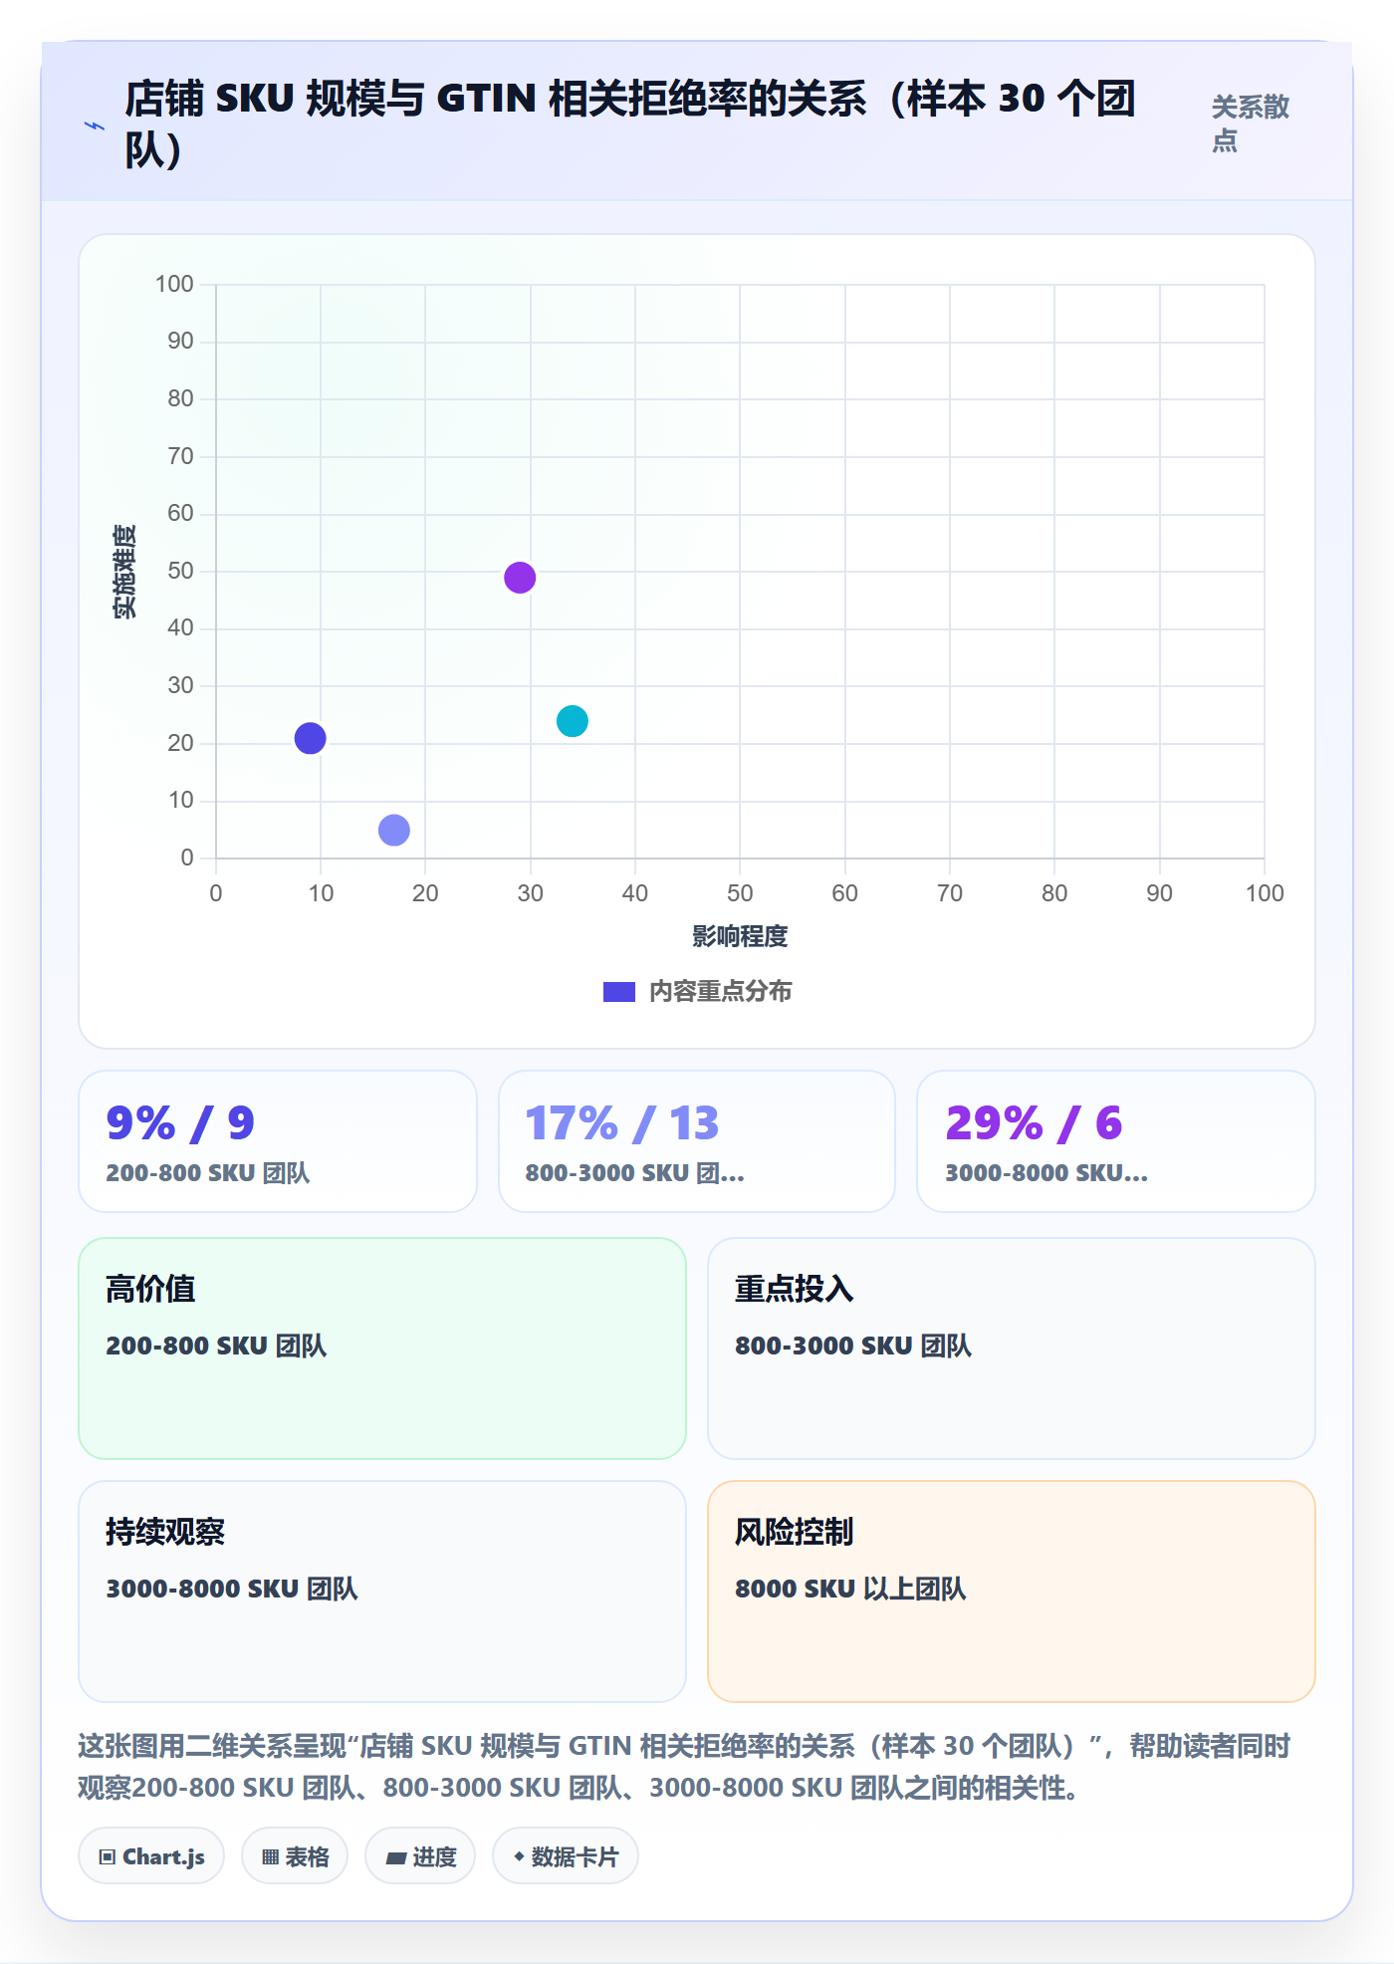The height and width of the screenshot is (1964, 1394).
Task: Click the 关系散点 label in header
Action: pos(1251,123)
